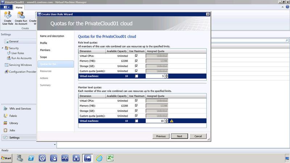Click the Create Run As Account ribbon icon
290x163 pixels.
click(21, 18)
